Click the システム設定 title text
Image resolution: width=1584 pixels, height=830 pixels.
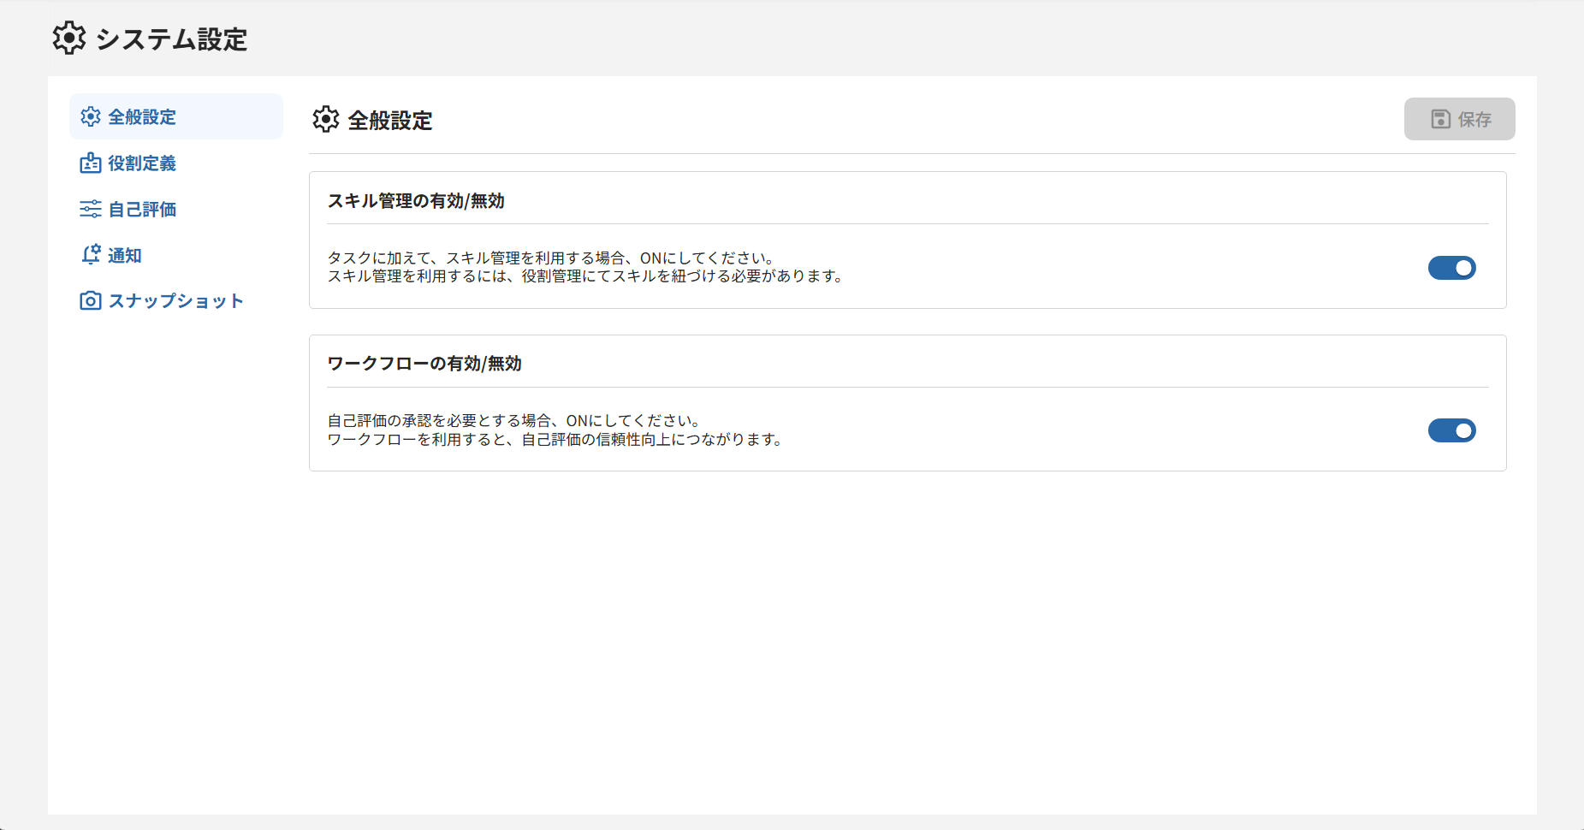171,39
